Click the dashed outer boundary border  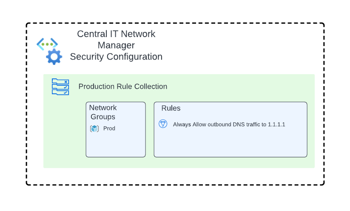tap(175, 23)
